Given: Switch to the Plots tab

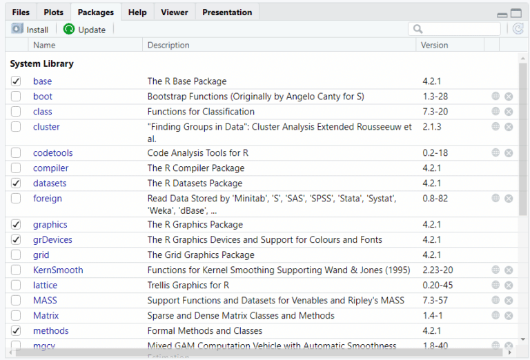Looking at the screenshot, I should [53, 12].
